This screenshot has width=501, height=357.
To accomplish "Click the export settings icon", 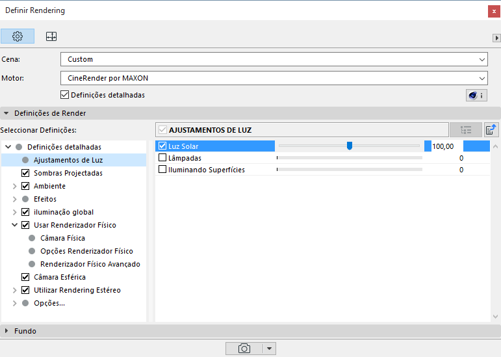I will [x=491, y=130].
